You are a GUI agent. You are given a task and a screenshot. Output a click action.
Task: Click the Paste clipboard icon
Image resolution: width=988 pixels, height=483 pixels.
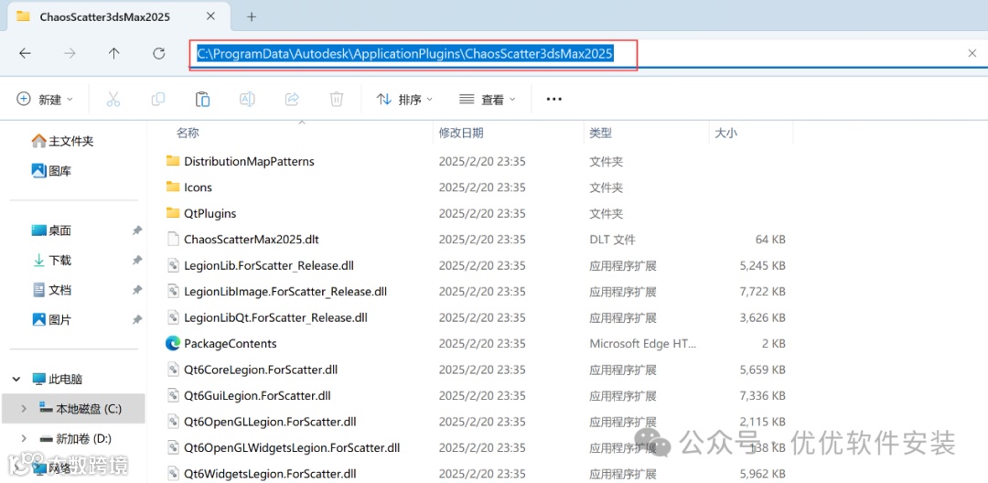[202, 99]
